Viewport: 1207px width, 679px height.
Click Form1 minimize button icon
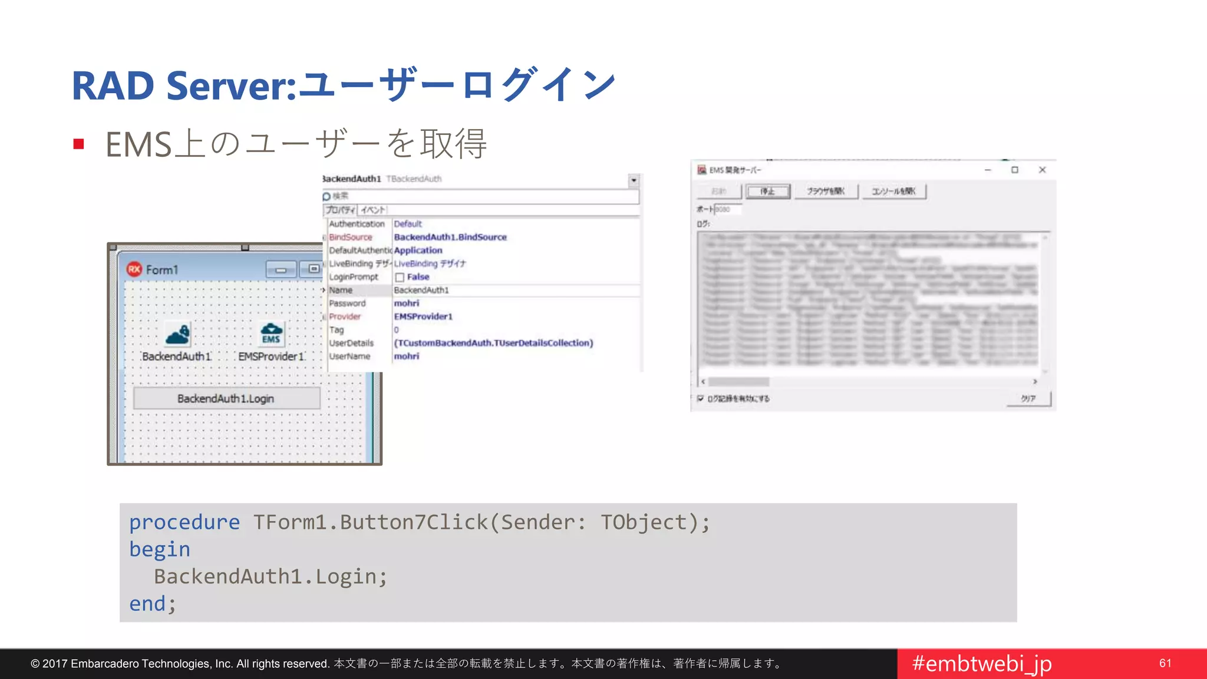[281, 270]
